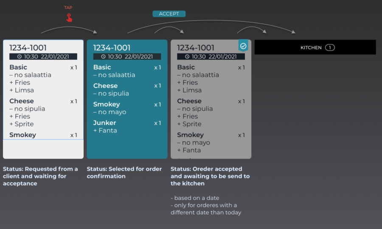Viewport: 382px width, 229px height.
Task: Click order number 1234-1001 on the teal card
Action: pyautogui.click(x=112, y=48)
